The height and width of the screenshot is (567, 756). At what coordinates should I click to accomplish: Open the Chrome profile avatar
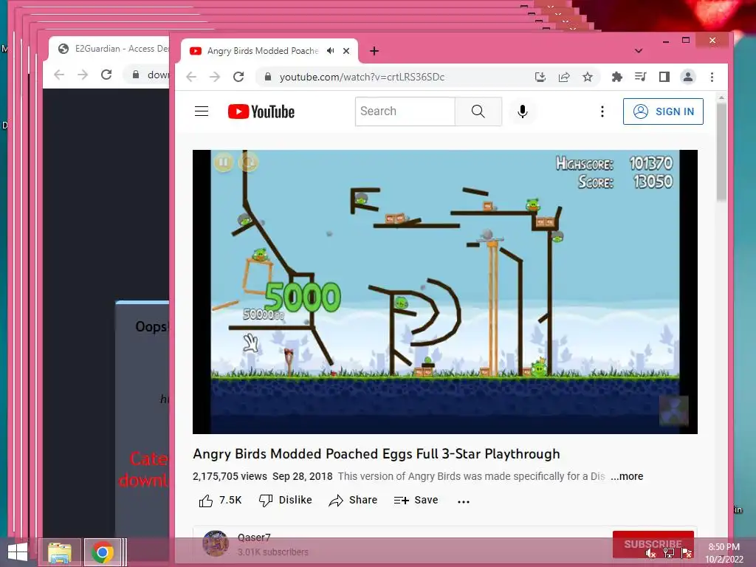688,77
